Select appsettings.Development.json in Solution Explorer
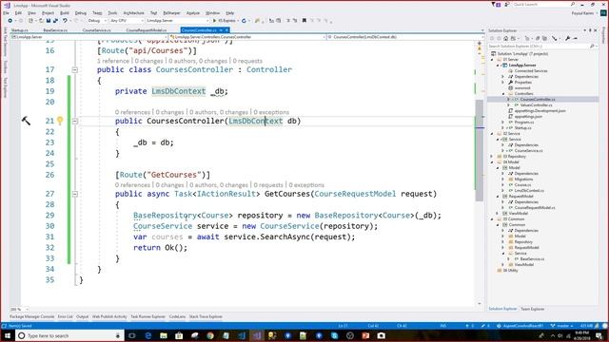The height and width of the screenshot is (342, 609). pos(540,110)
